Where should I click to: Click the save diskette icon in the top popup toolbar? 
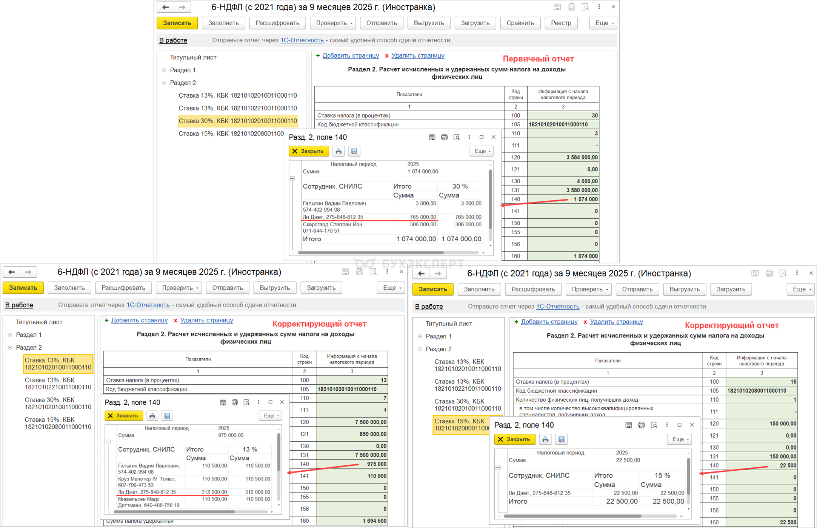[354, 151]
